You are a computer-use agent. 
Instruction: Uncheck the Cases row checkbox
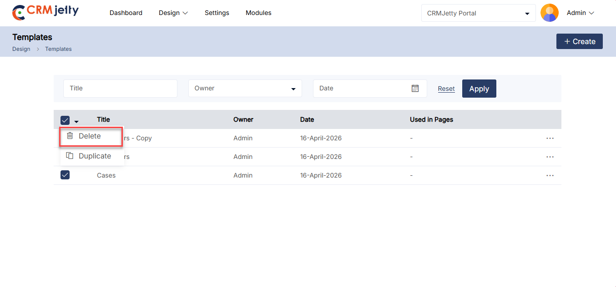65,175
